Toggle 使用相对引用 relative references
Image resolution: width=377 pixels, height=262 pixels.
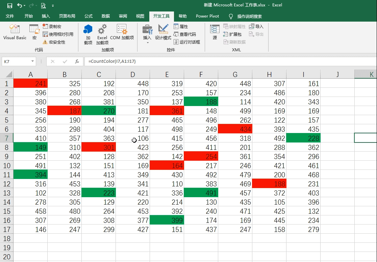(58, 34)
